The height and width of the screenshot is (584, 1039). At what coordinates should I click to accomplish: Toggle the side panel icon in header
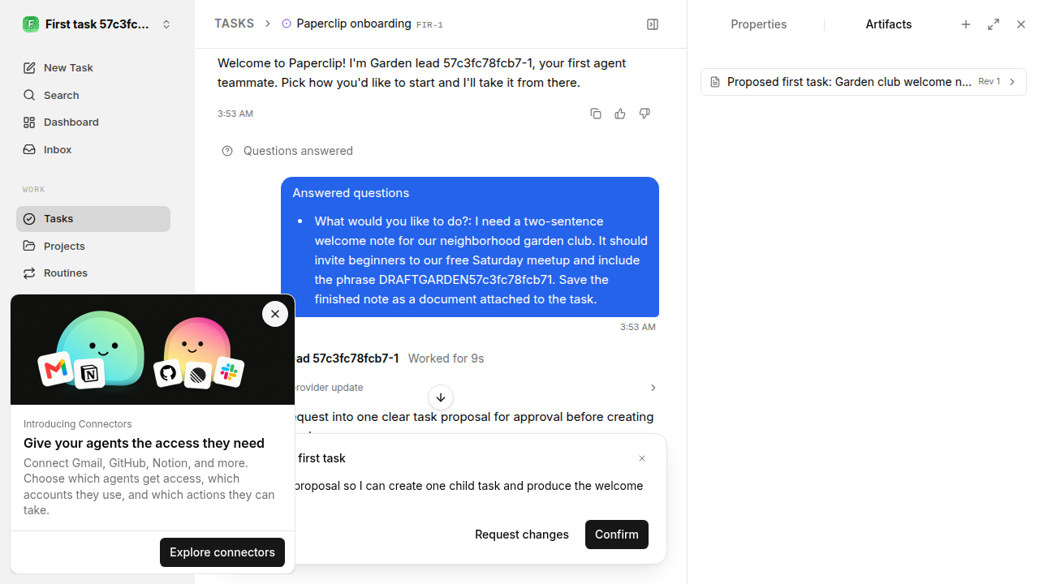pos(653,24)
